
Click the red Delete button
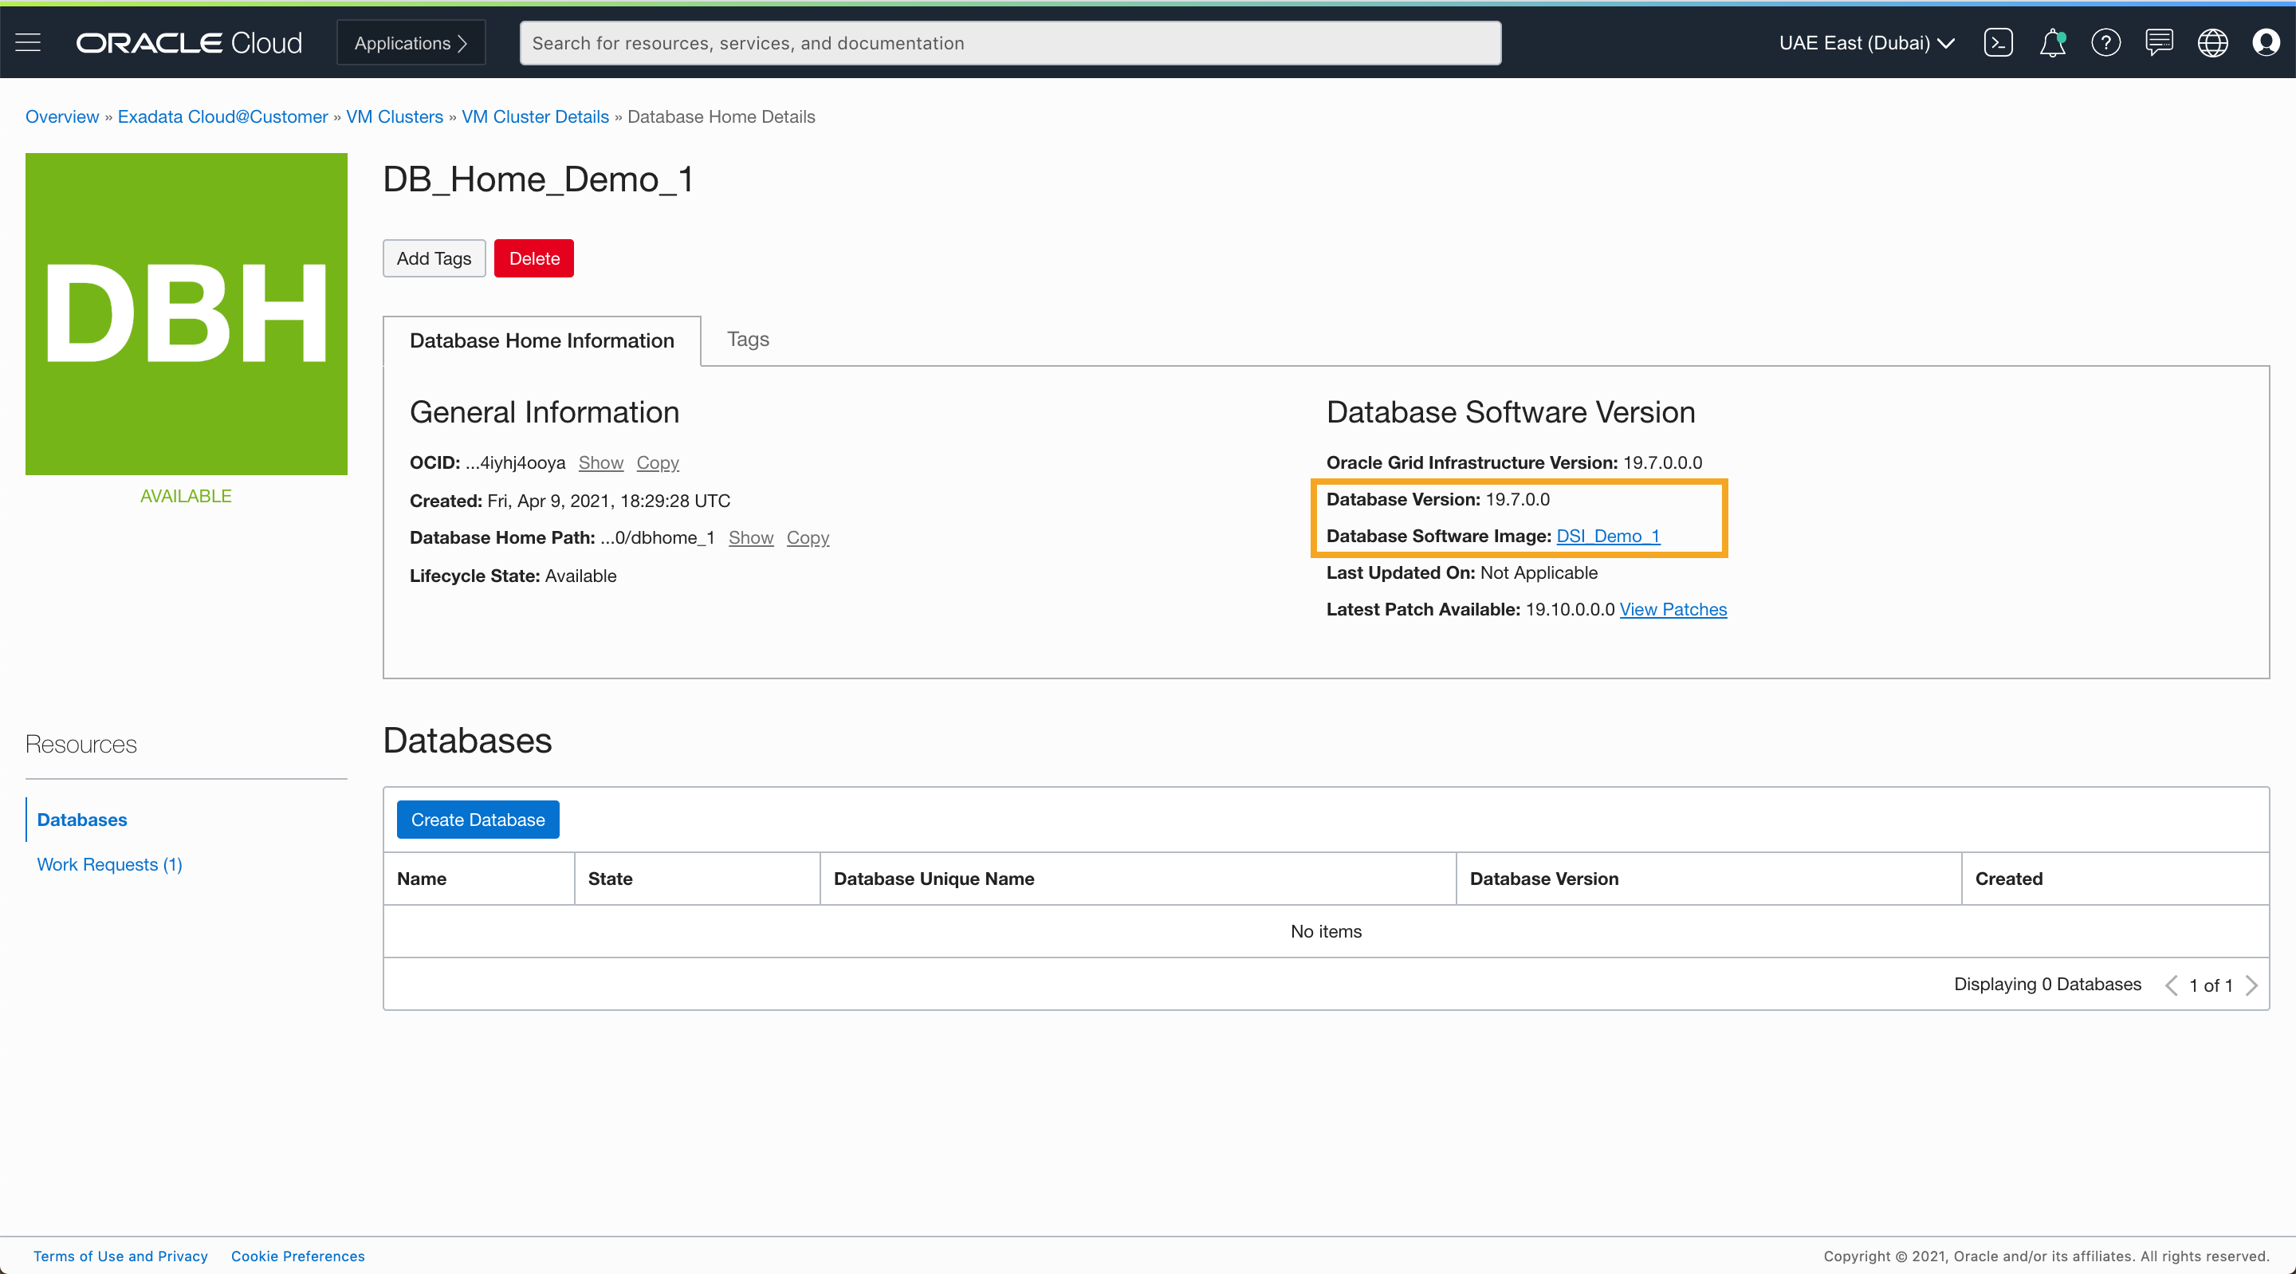(534, 258)
